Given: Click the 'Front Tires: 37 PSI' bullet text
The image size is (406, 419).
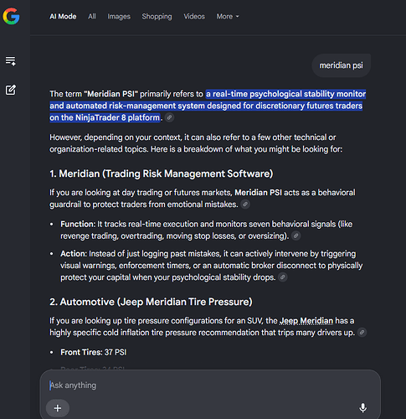Looking at the screenshot, I should click(x=94, y=352).
